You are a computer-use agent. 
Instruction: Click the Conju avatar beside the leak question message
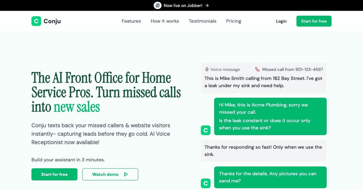pos(206,130)
